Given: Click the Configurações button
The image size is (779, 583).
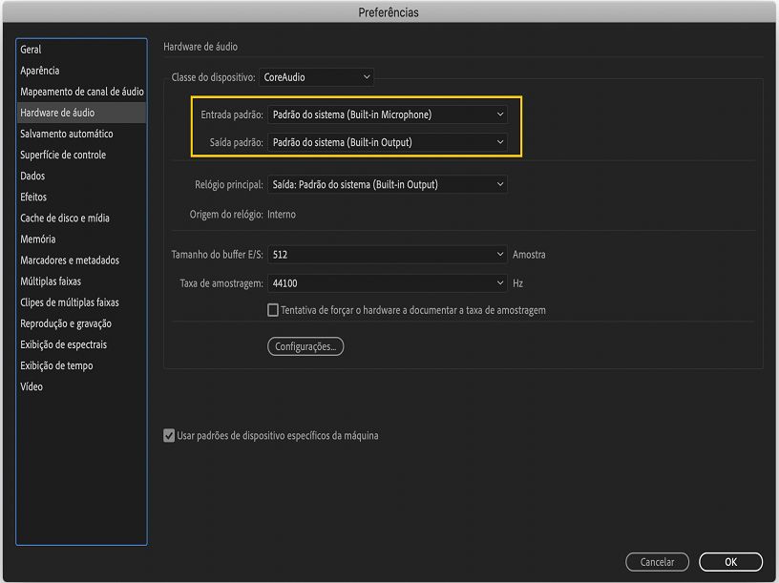Looking at the screenshot, I should 305,346.
